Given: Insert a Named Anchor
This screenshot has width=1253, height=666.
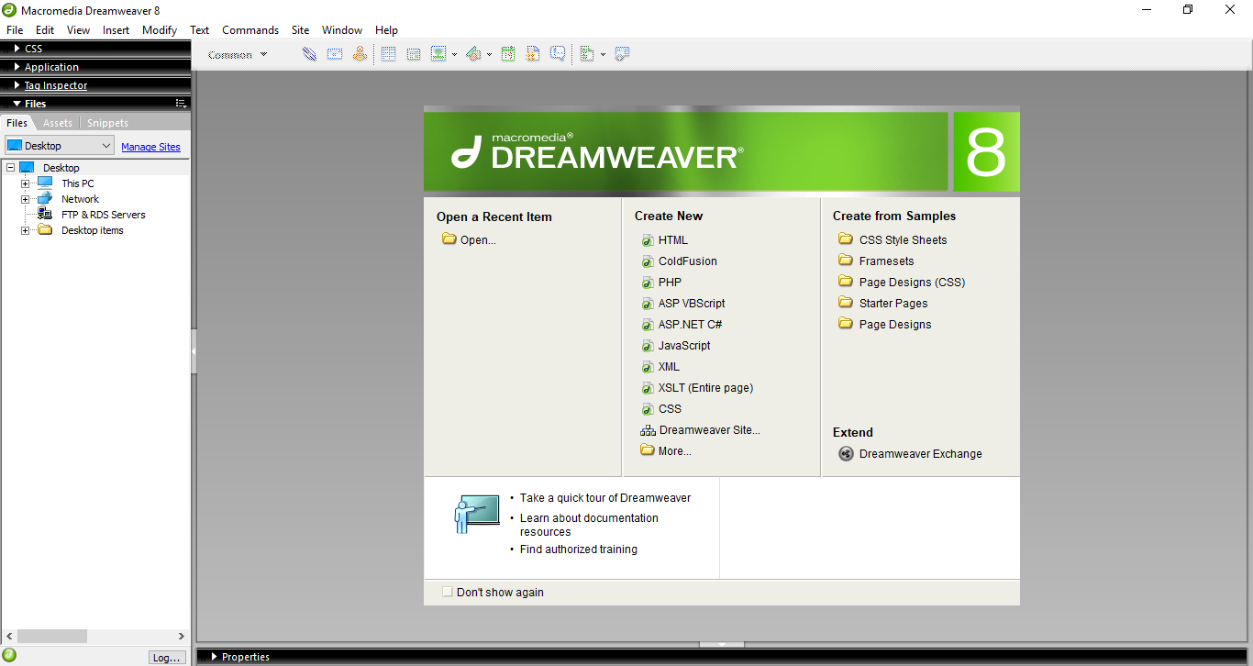Looking at the screenshot, I should pyautogui.click(x=360, y=54).
